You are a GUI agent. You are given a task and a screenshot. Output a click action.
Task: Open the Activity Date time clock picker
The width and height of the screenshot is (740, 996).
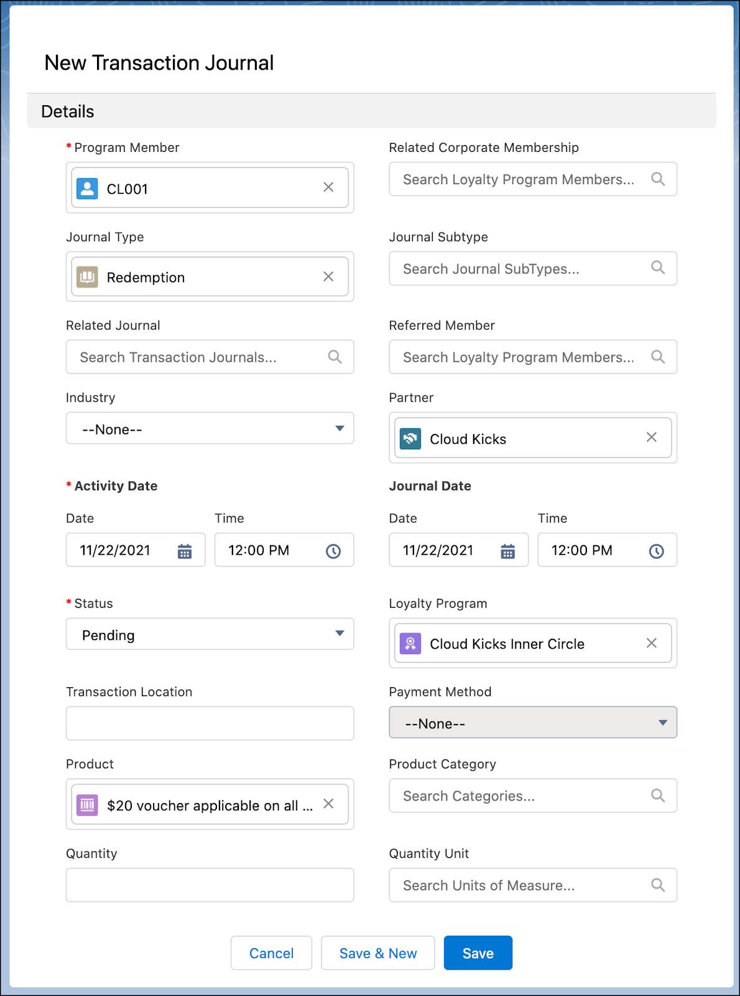(333, 551)
